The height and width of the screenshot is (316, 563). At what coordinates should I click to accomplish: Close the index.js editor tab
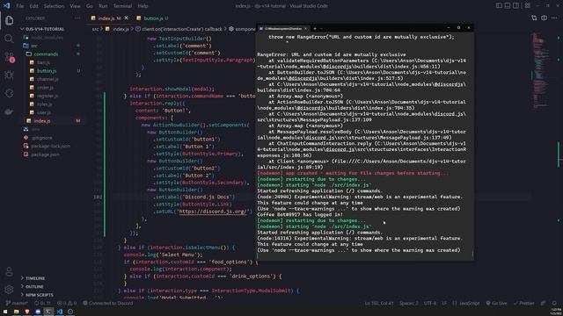coord(127,18)
